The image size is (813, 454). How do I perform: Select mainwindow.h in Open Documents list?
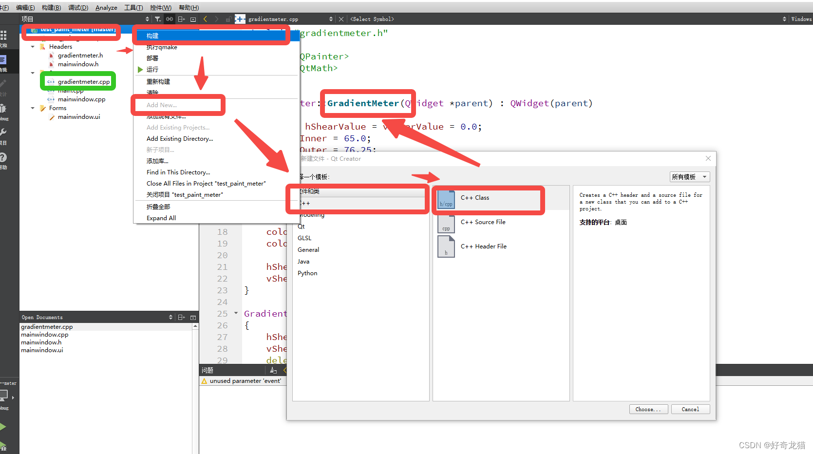pyautogui.click(x=41, y=342)
